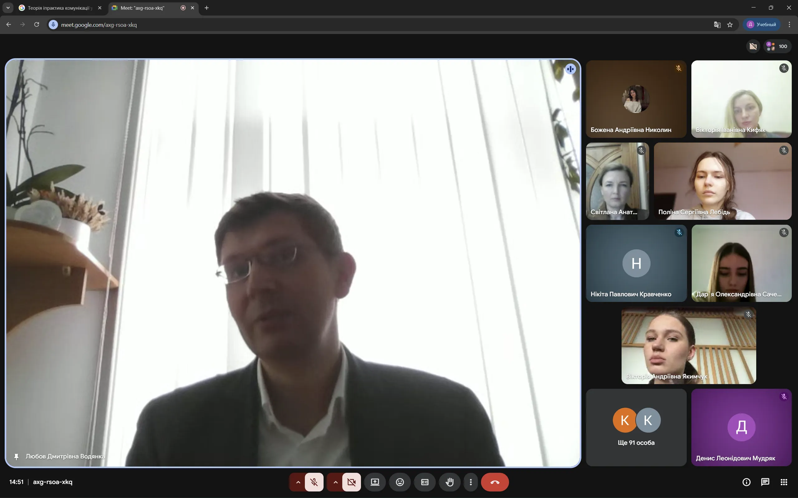Open more options three-dot menu

(x=471, y=482)
